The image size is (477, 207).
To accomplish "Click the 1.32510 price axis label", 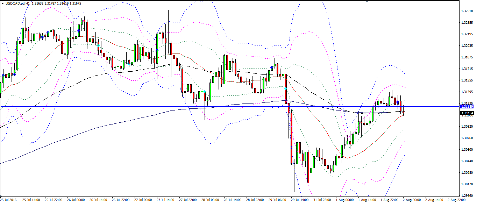I will pyautogui.click(x=467, y=11).
